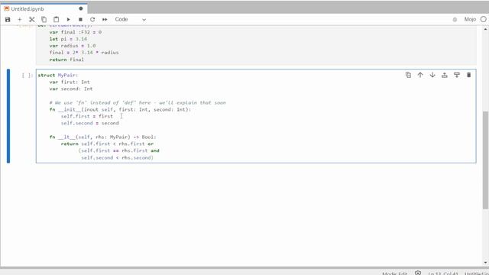The height and width of the screenshot is (275, 489).
Task: Click the '__init__' function definition line
Action: (120, 109)
